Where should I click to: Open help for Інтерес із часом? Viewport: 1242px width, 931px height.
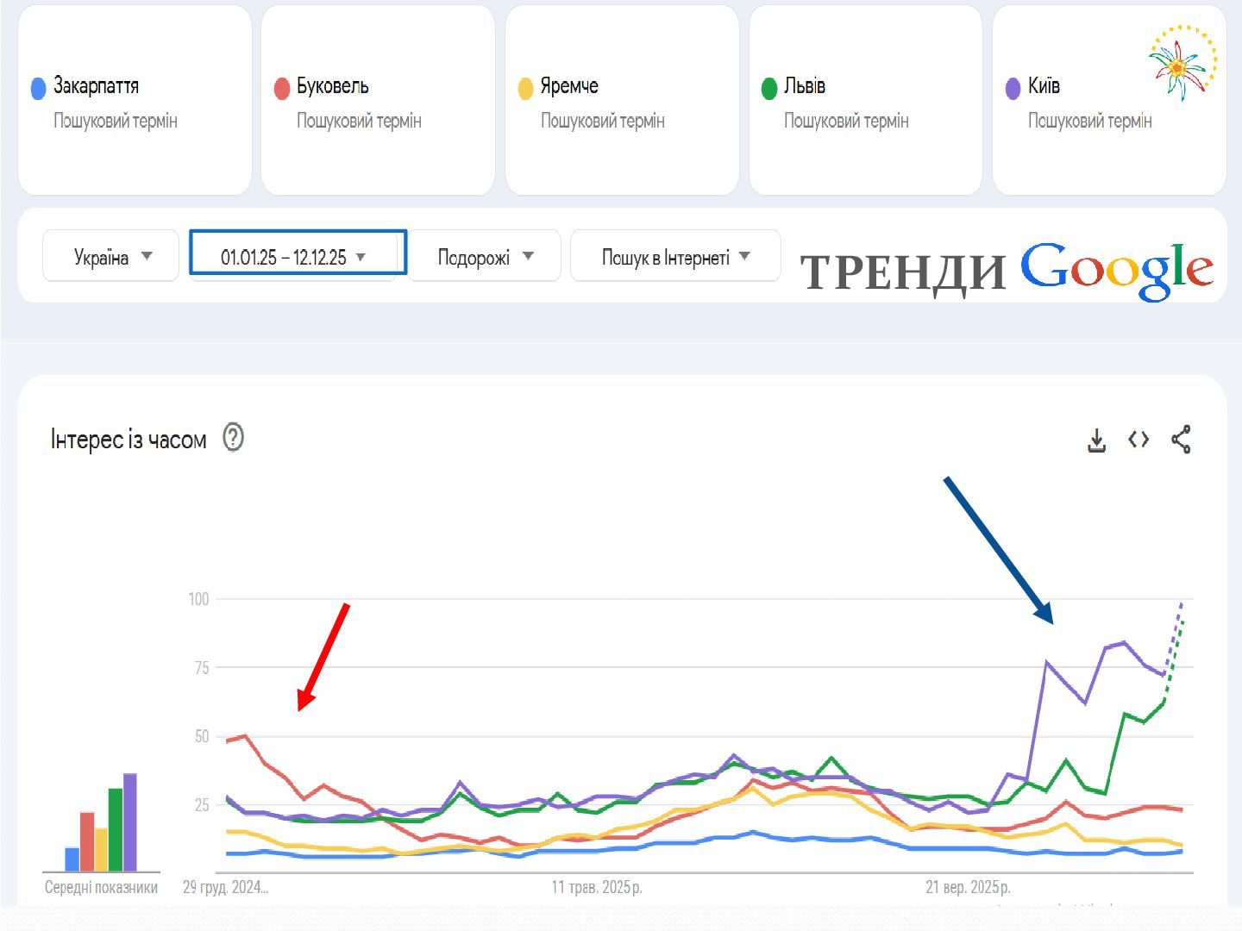pyautogui.click(x=233, y=438)
